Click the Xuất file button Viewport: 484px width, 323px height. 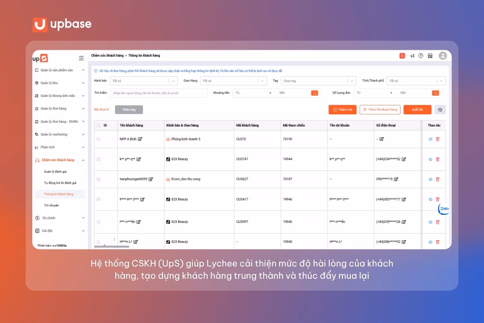click(418, 110)
